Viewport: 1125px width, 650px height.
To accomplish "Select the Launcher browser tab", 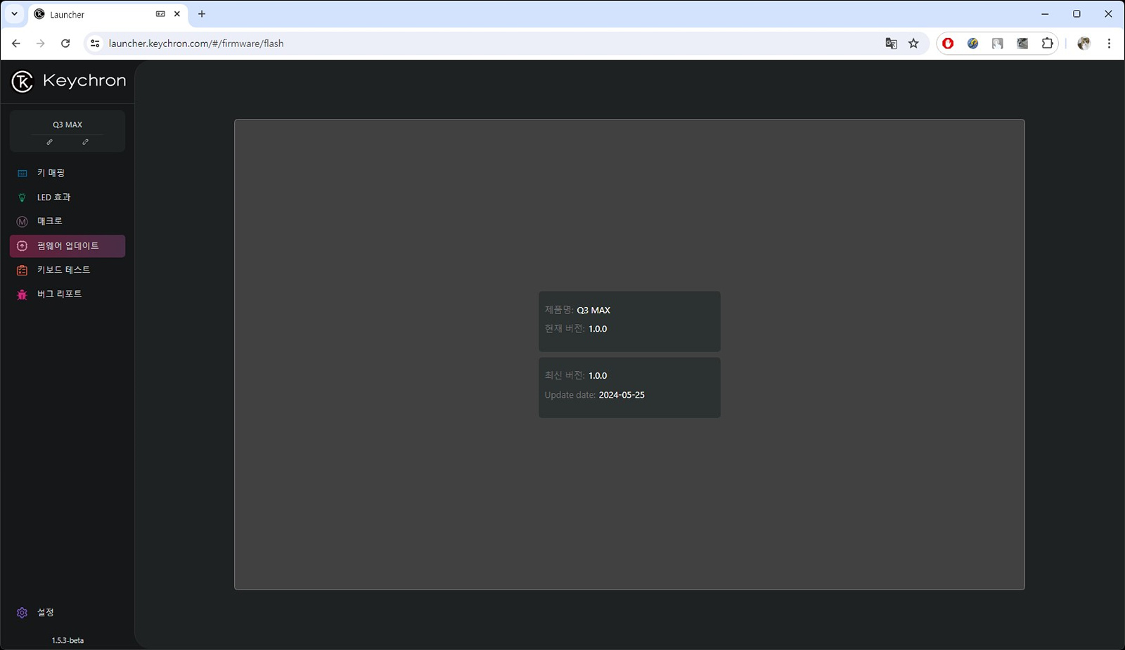I will click(108, 15).
